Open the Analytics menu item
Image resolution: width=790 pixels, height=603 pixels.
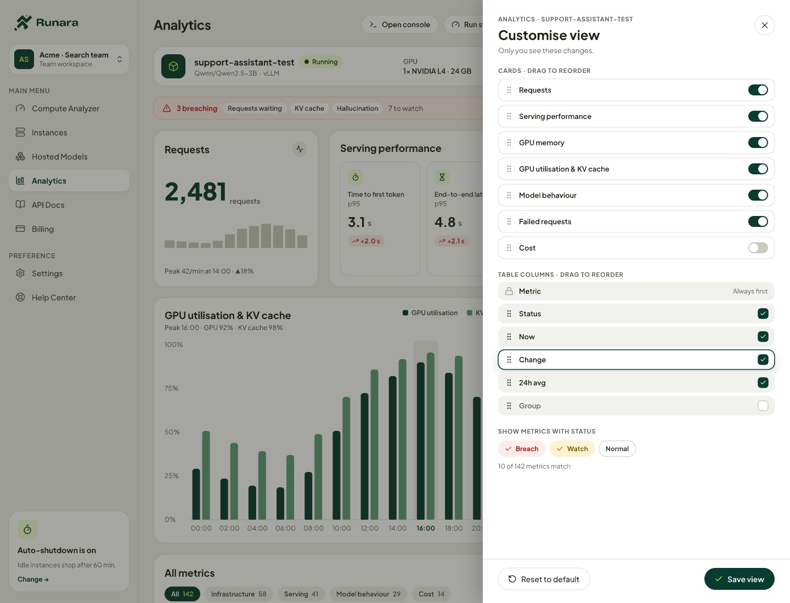(69, 181)
